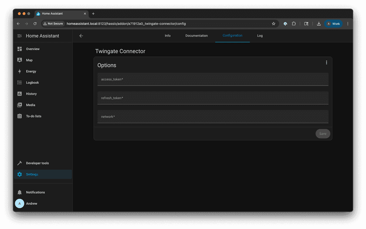Open Notifications panel
The image size is (366, 229).
pos(35,192)
